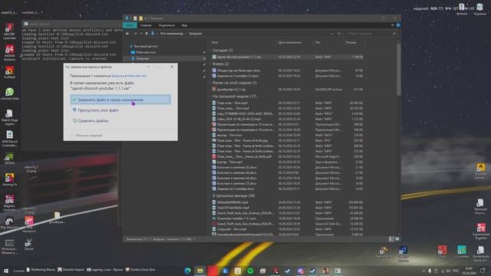Collapse the 'Вчера (2)' file group

221,64
